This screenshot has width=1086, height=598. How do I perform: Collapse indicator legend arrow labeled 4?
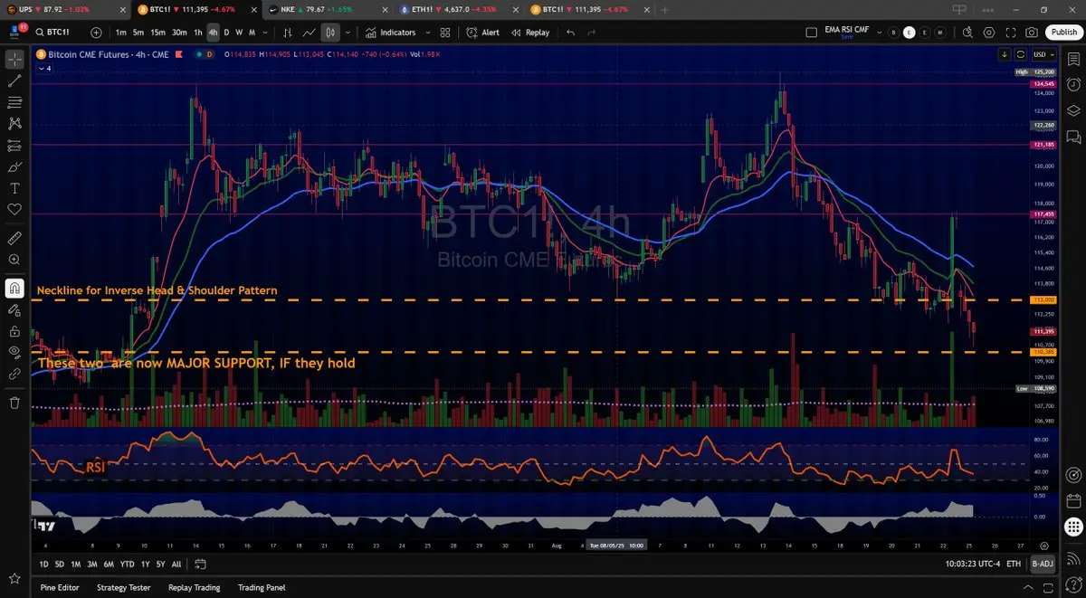tap(43, 68)
